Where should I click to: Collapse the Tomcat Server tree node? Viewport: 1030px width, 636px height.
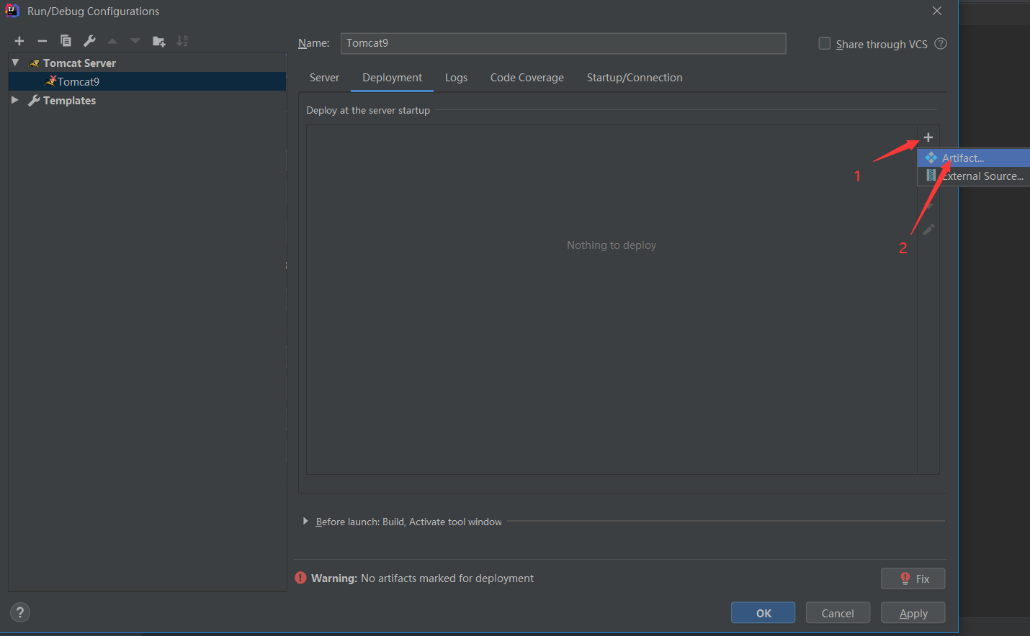(x=15, y=63)
